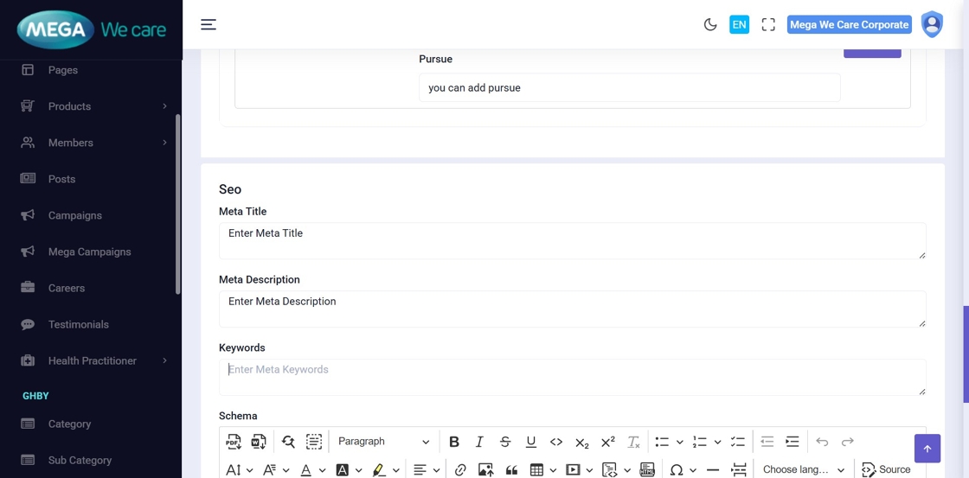Open the Paragraph heading dropdown

pos(383,442)
